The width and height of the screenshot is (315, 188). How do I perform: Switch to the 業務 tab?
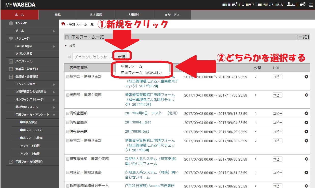[58, 15]
